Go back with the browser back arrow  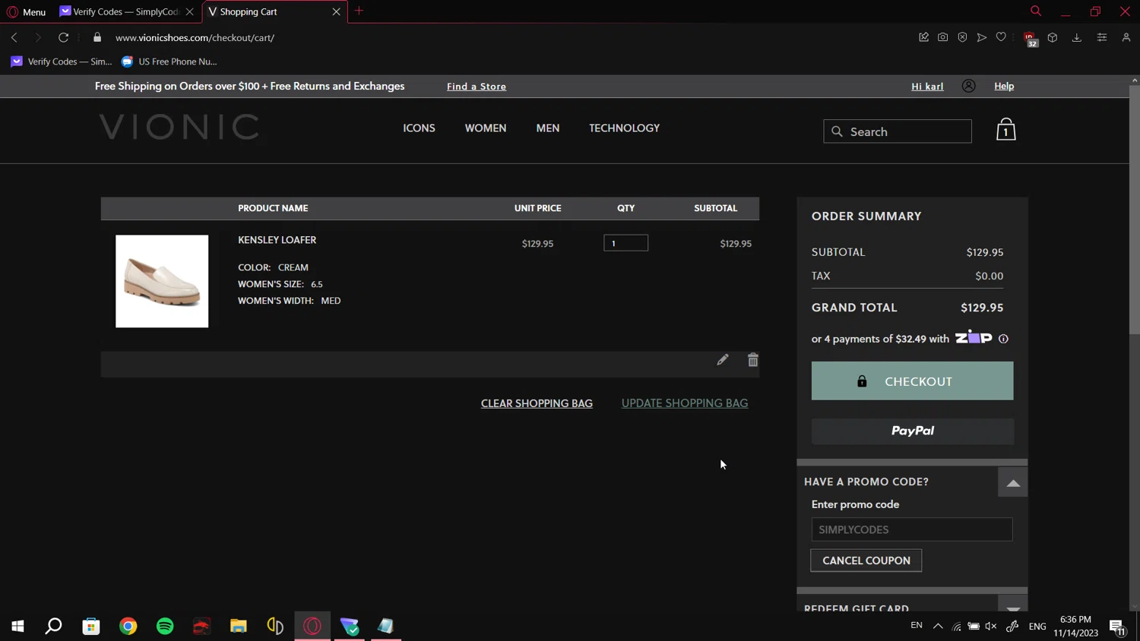(x=14, y=37)
